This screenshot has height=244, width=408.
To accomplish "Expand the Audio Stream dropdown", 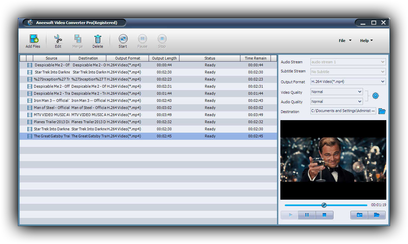I will [348, 62].
